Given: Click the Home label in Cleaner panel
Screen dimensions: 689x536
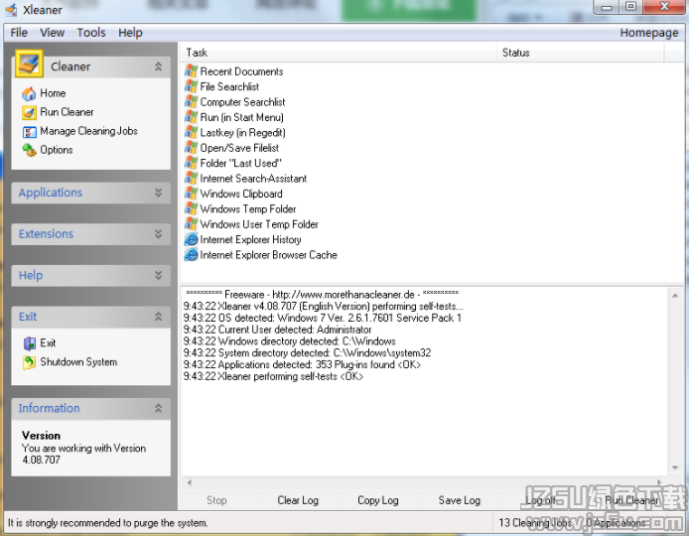Looking at the screenshot, I should tap(53, 93).
